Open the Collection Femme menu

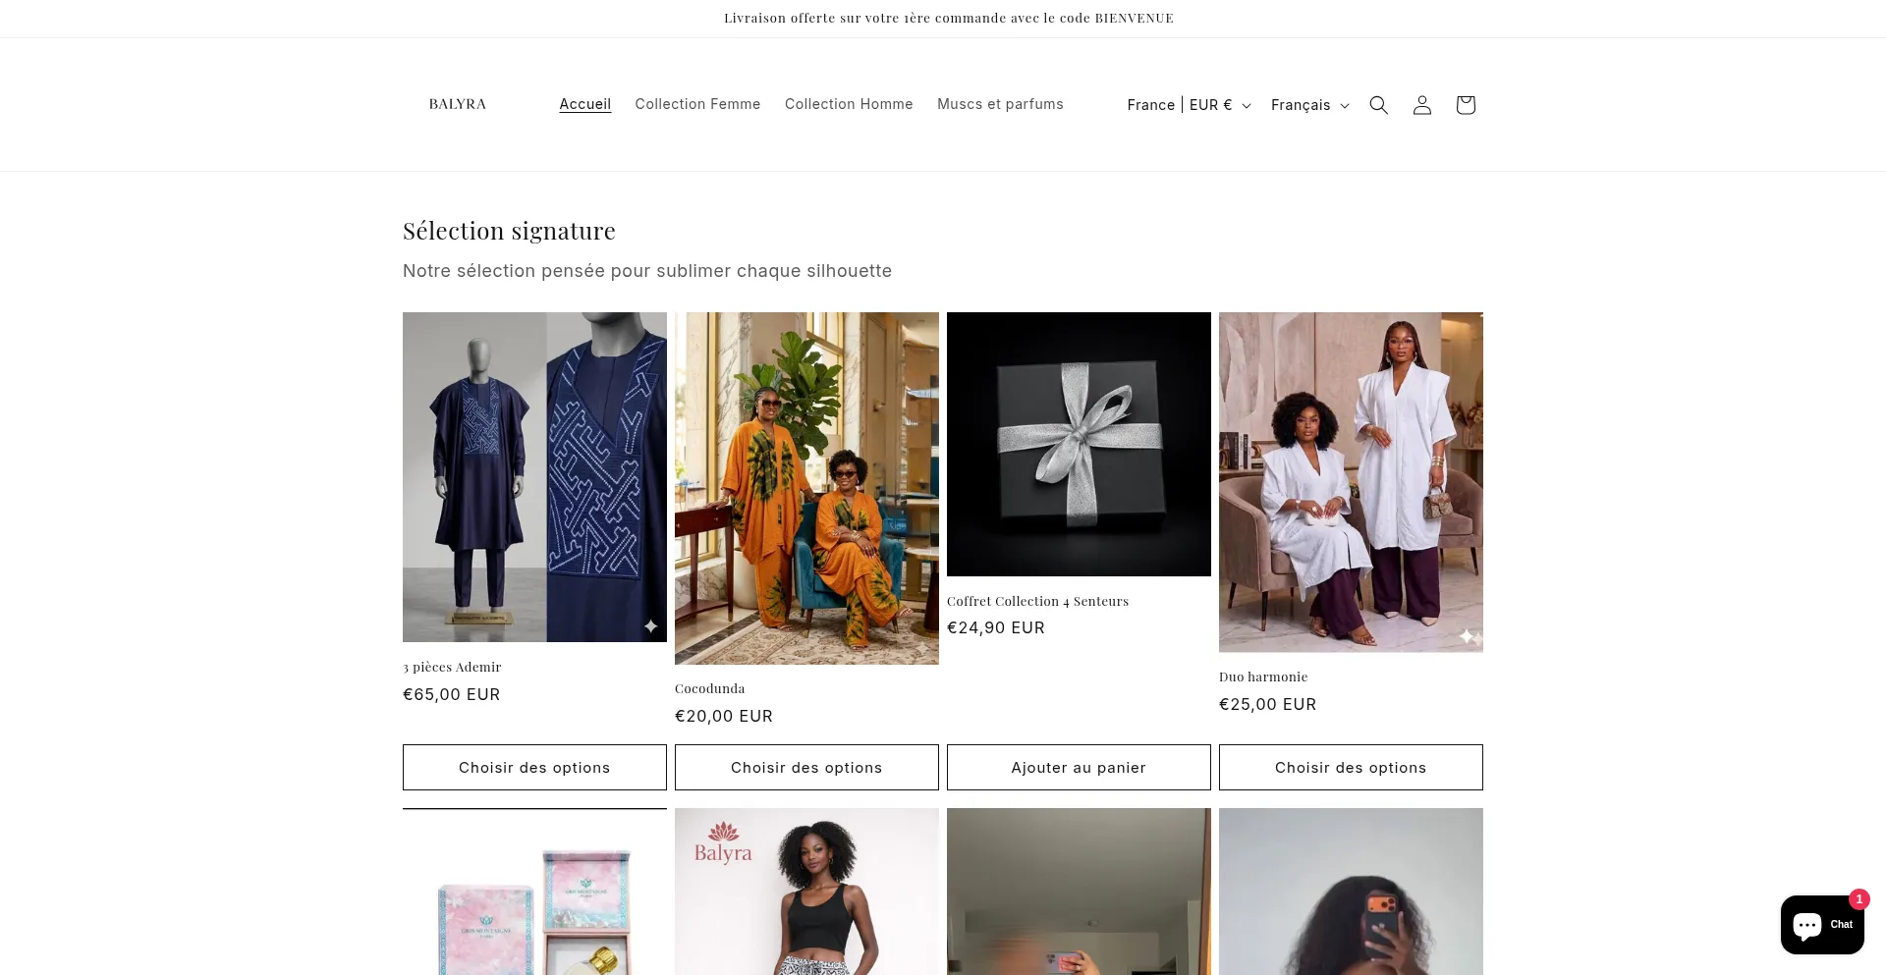coord(697,104)
